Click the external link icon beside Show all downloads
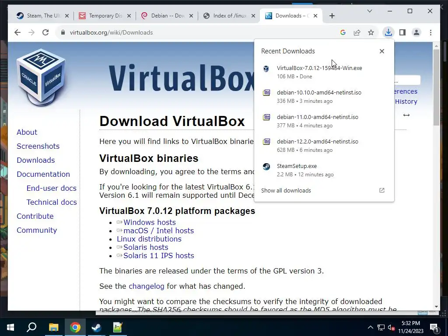This screenshot has height=336, width=448. 381,191
